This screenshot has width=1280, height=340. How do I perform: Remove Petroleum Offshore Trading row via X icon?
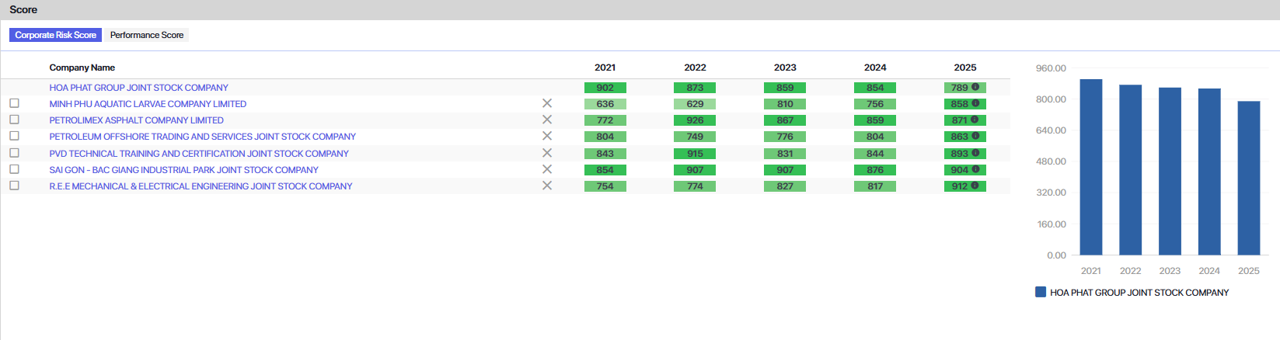point(547,136)
